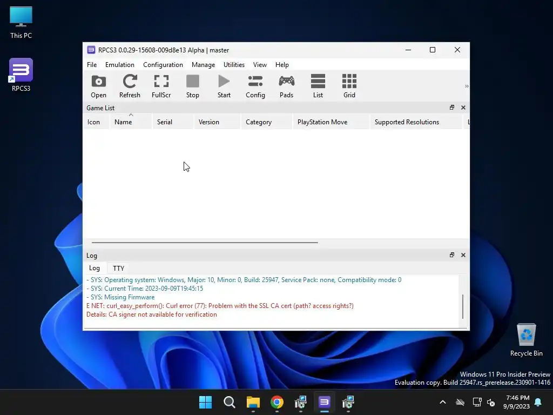This screenshot has width=553, height=415.
Task: Select the RPCS3 desktop shortcut
Action: pyautogui.click(x=21, y=75)
